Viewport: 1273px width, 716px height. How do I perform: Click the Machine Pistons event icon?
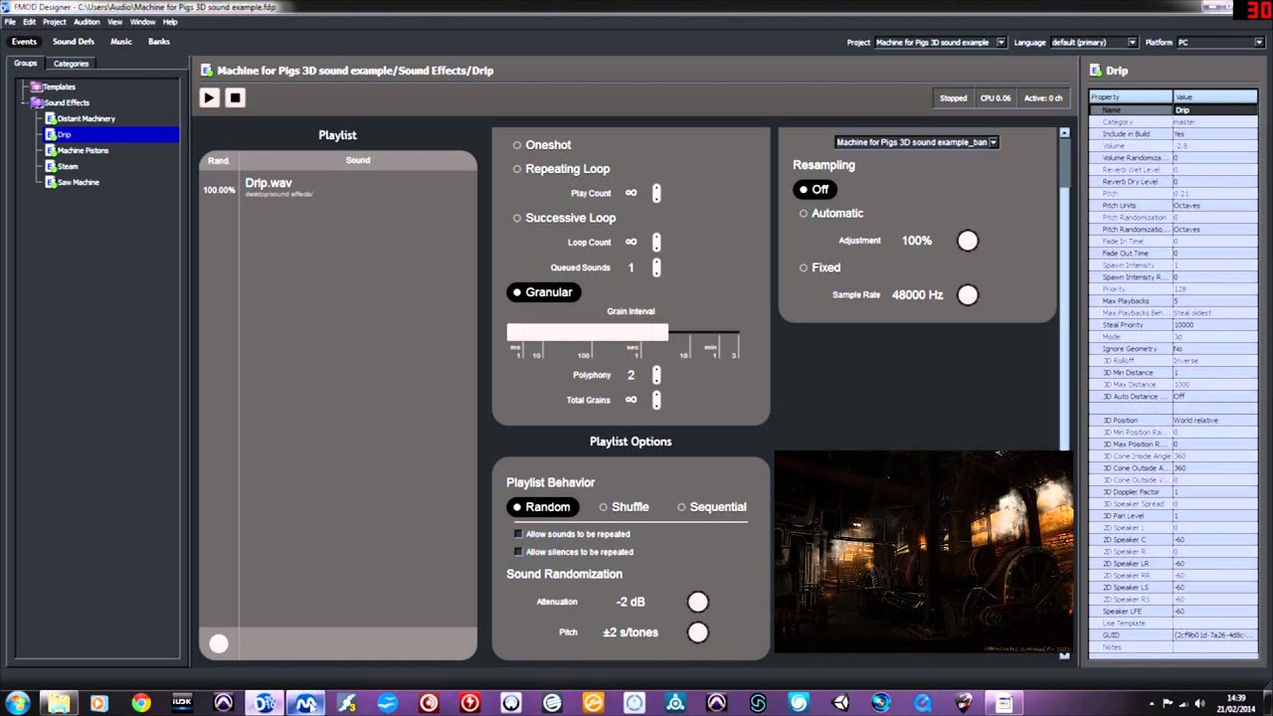[x=51, y=150]
